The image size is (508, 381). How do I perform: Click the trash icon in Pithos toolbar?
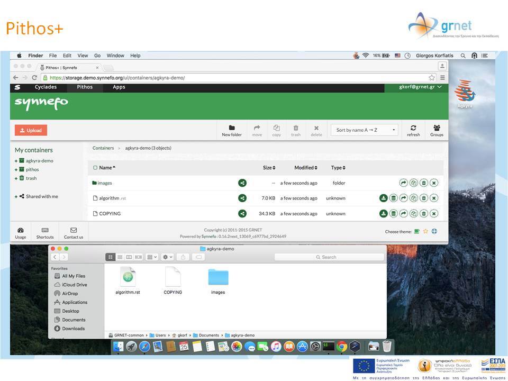[x=296, y=128]
